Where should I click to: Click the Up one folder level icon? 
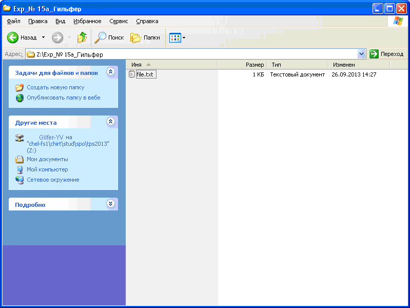point(82,37)
